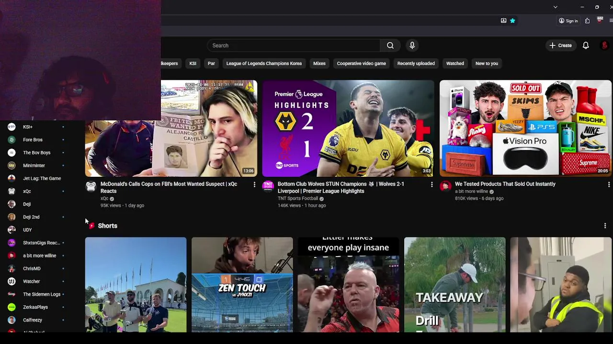Click Deji 2nd in sidebar

[x=31, y=217]
